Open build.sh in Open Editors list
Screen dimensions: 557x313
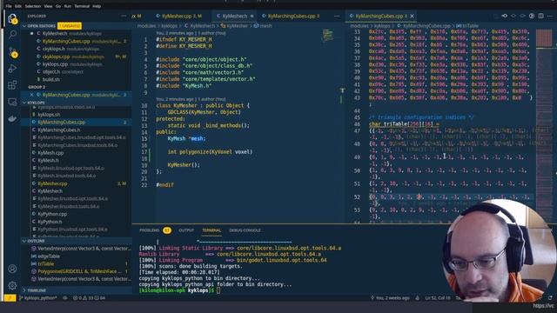pyautogui.click(x=50, y=79)
